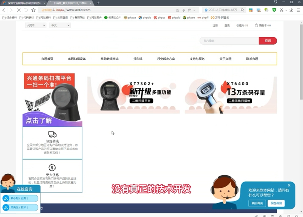
Task: Open the WeChat 微信公众 bookmark
Action: pos(112,18)
